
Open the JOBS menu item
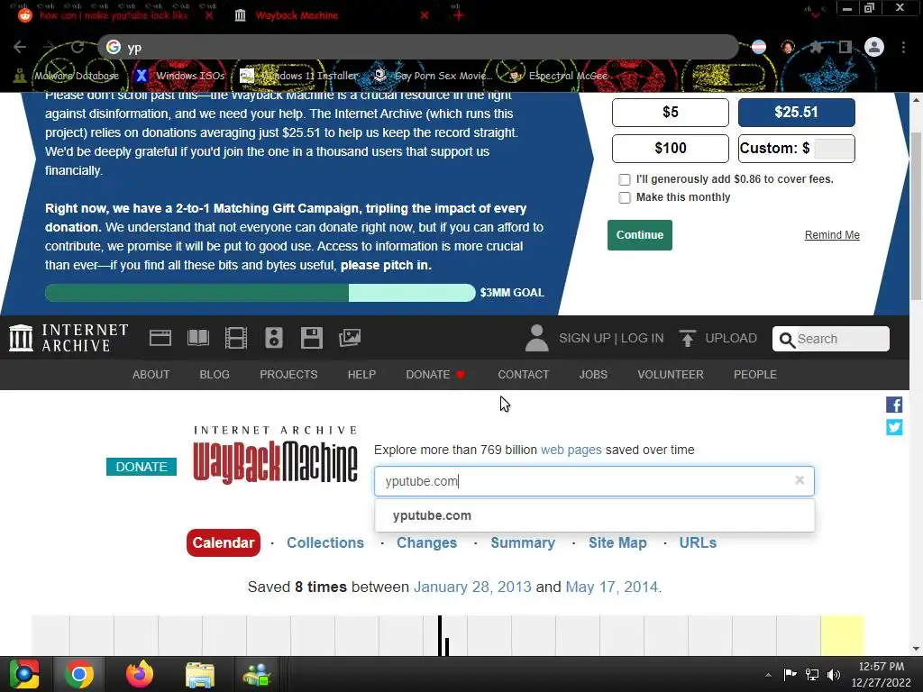click(593, 374)
